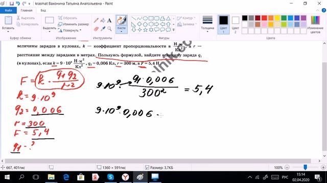Screen dimensions: 327x183
Task: Click the zoom in plus button
Action: click(323, 167)
